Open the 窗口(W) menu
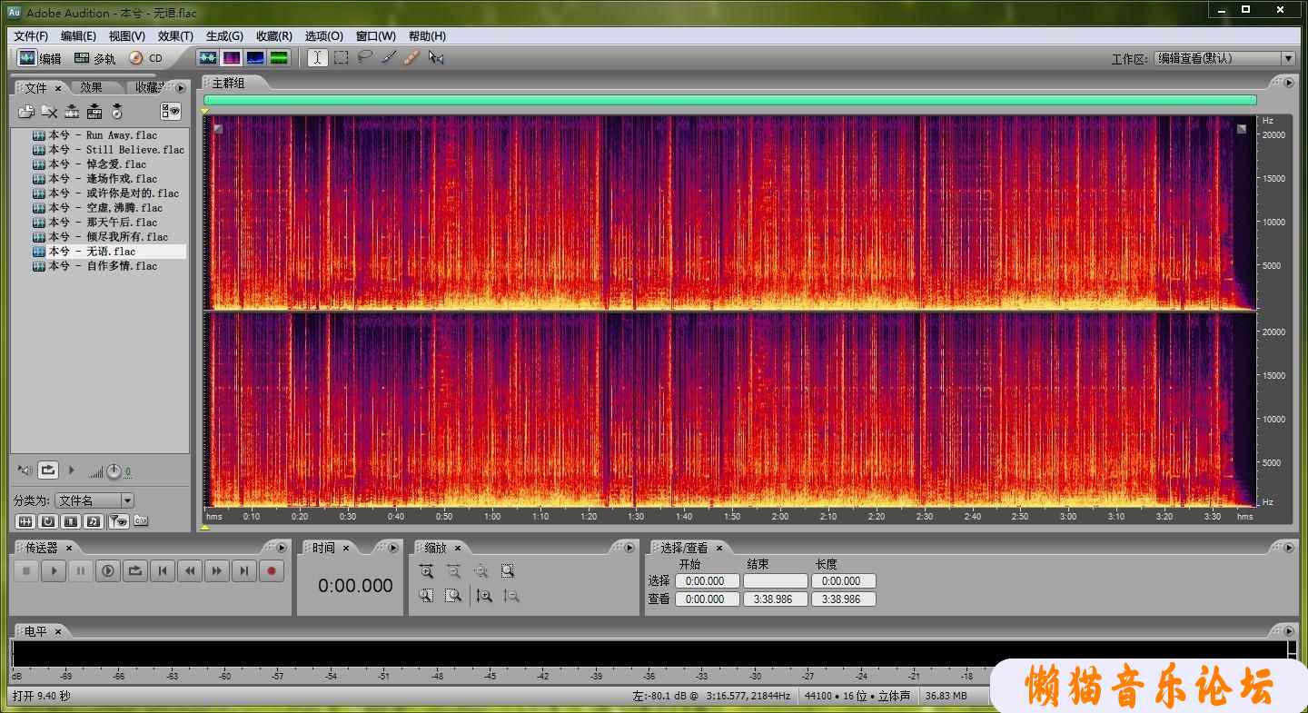This screenshot has height=713, width=1308. click(376, 36)
